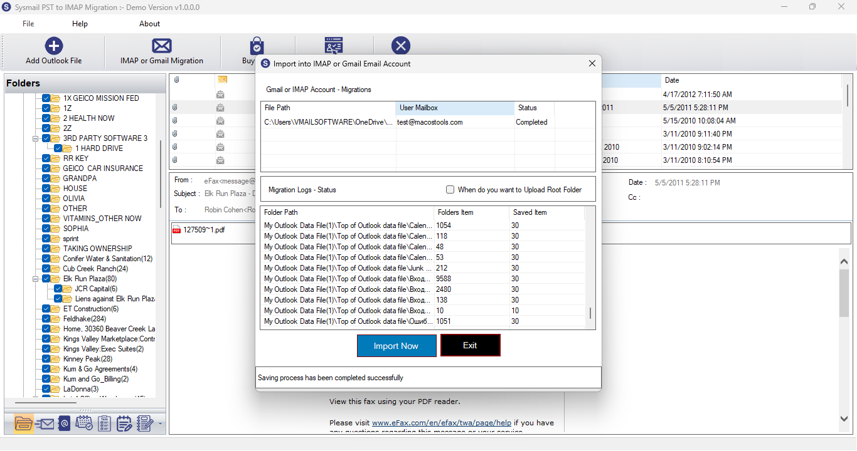Click the Completed status cell

(535, 122)
